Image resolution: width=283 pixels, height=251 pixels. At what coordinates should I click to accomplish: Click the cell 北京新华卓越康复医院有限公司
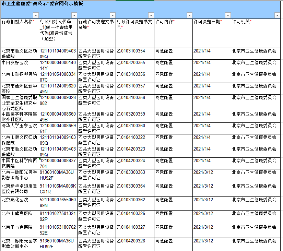[20, 190]
